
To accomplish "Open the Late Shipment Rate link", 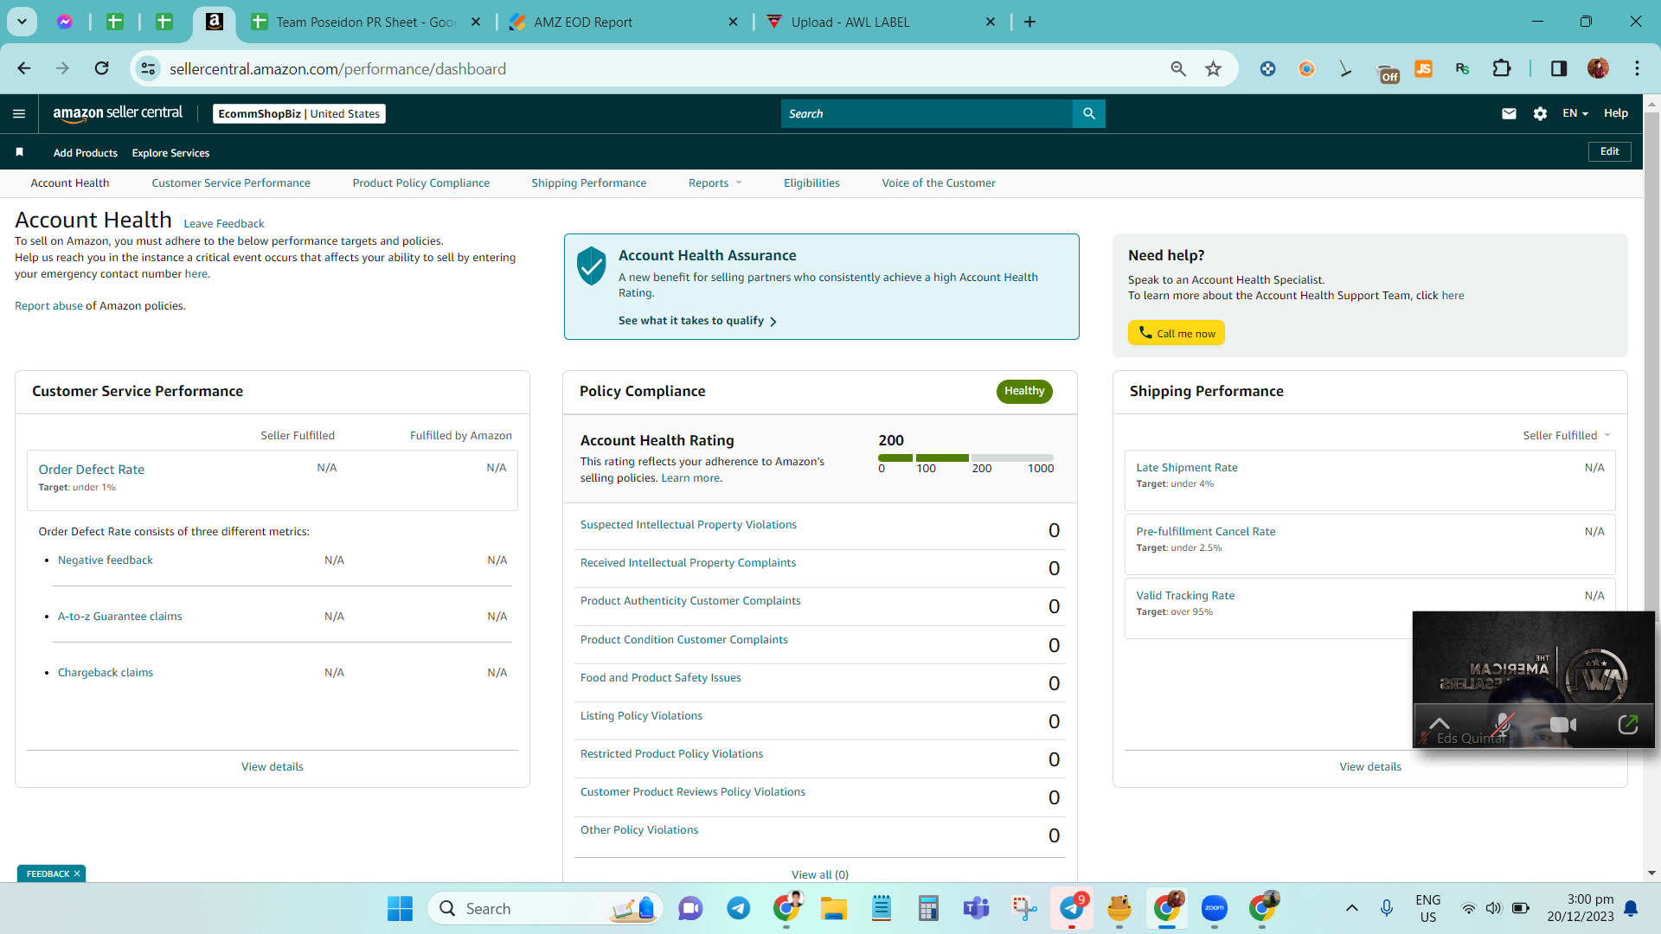I will pyautogui.click(x=1187, y=467).
